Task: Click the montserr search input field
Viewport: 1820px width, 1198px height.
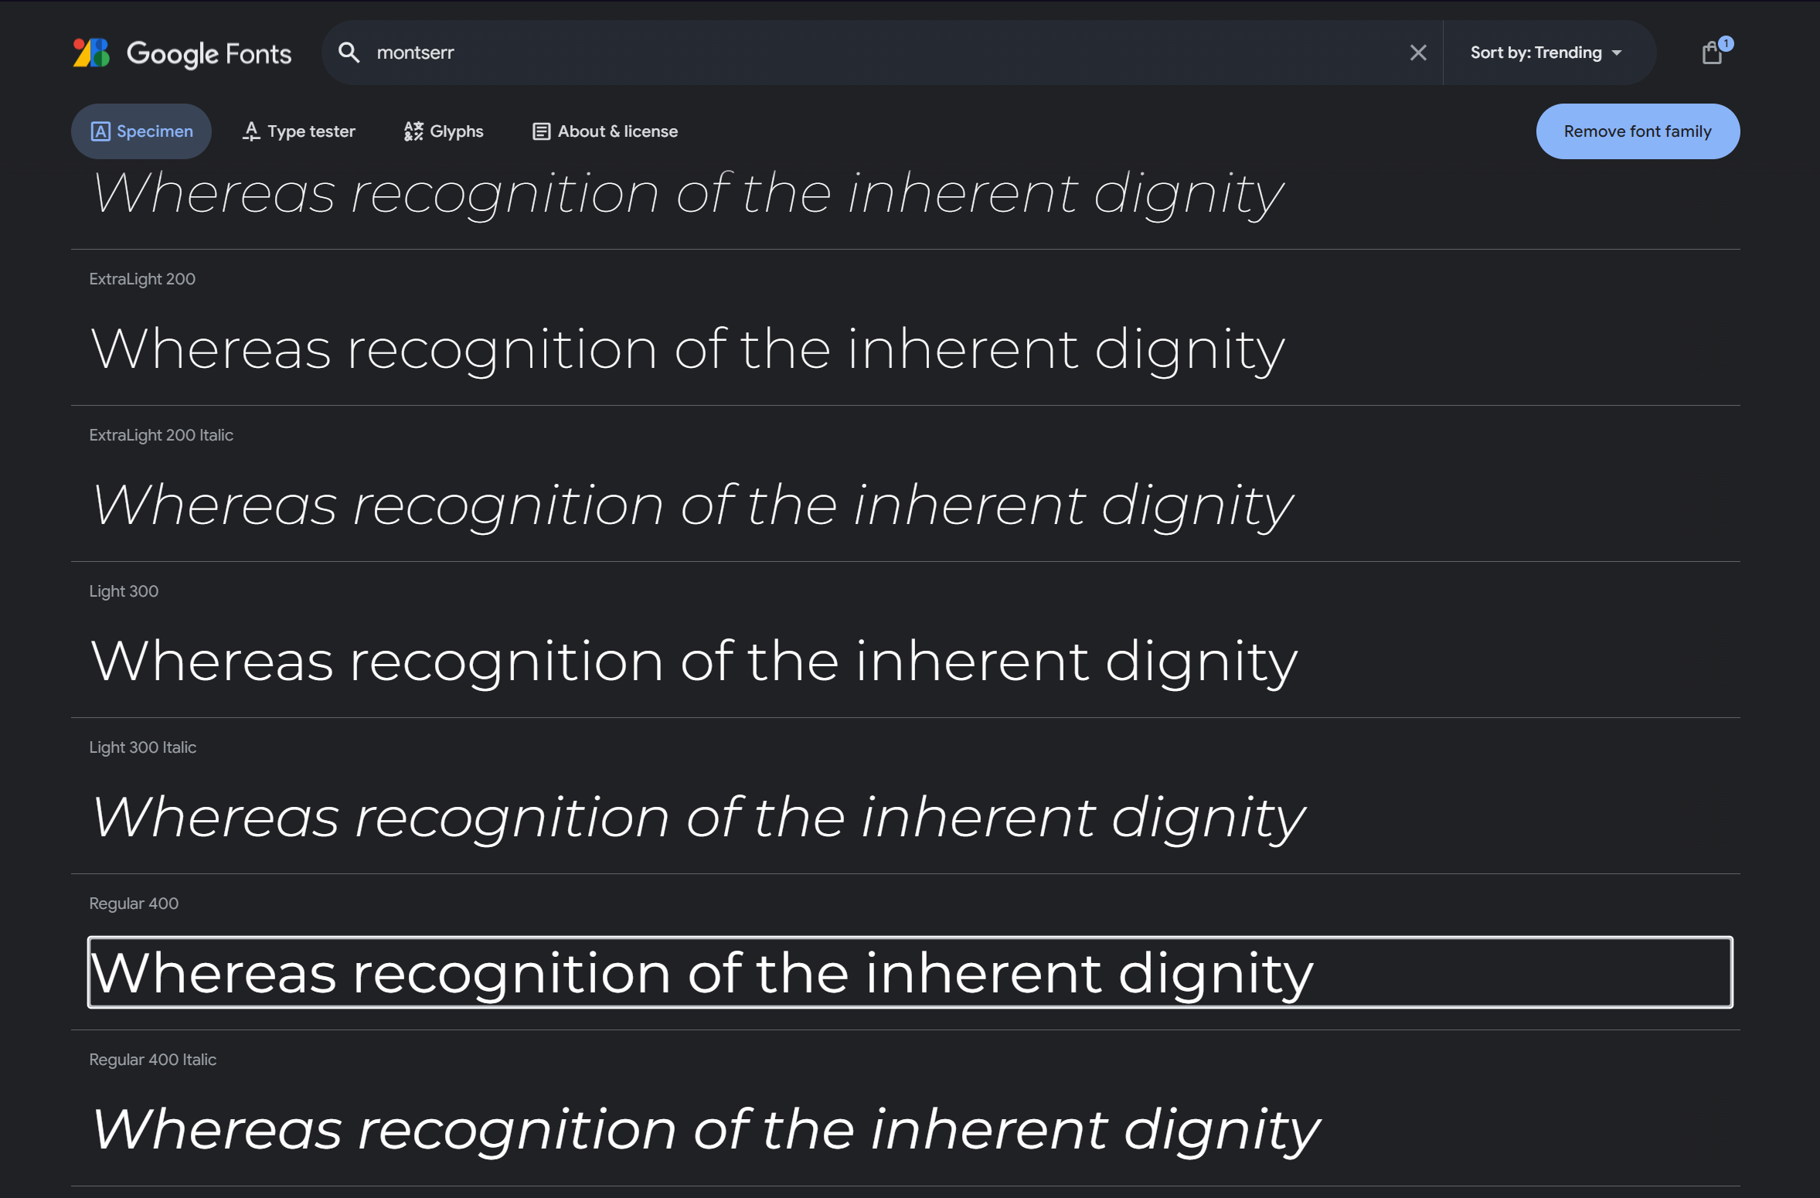Action: [x=880, y=52]
